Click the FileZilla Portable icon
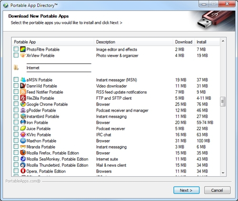This screenshot has height=201, width=238. point(23,98)
